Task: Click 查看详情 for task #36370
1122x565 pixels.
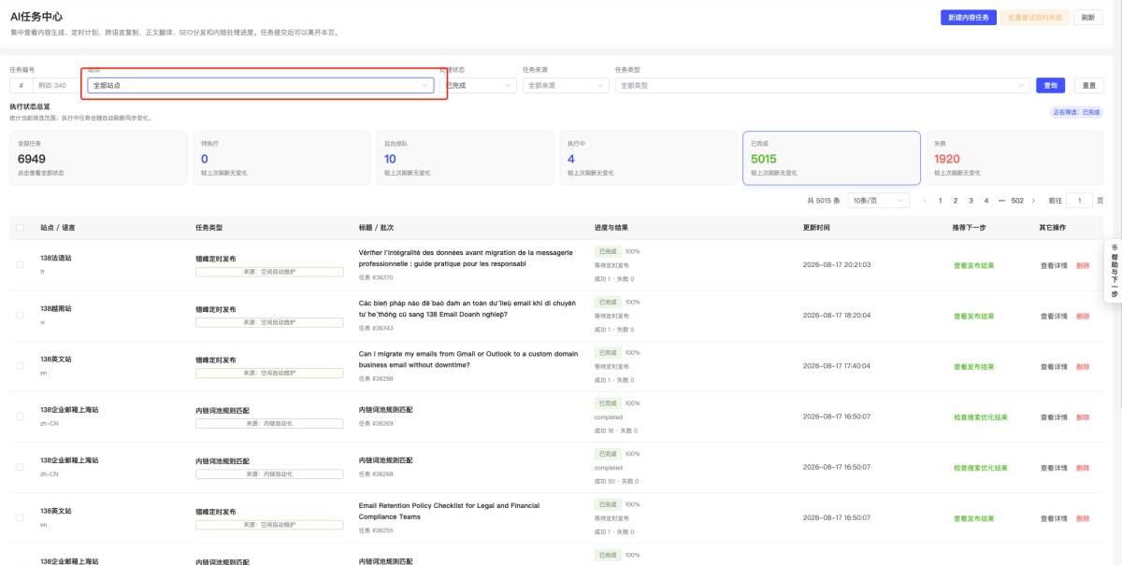Action: (1054, 265)
